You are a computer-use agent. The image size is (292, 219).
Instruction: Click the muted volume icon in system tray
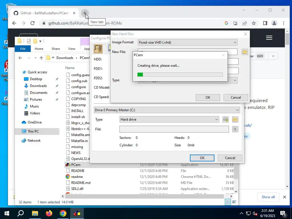(x=255, y=214)
